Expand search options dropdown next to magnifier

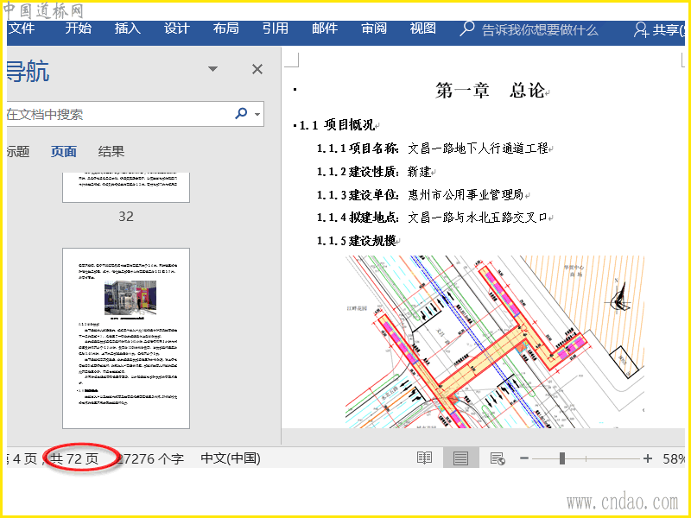(256, 114)
